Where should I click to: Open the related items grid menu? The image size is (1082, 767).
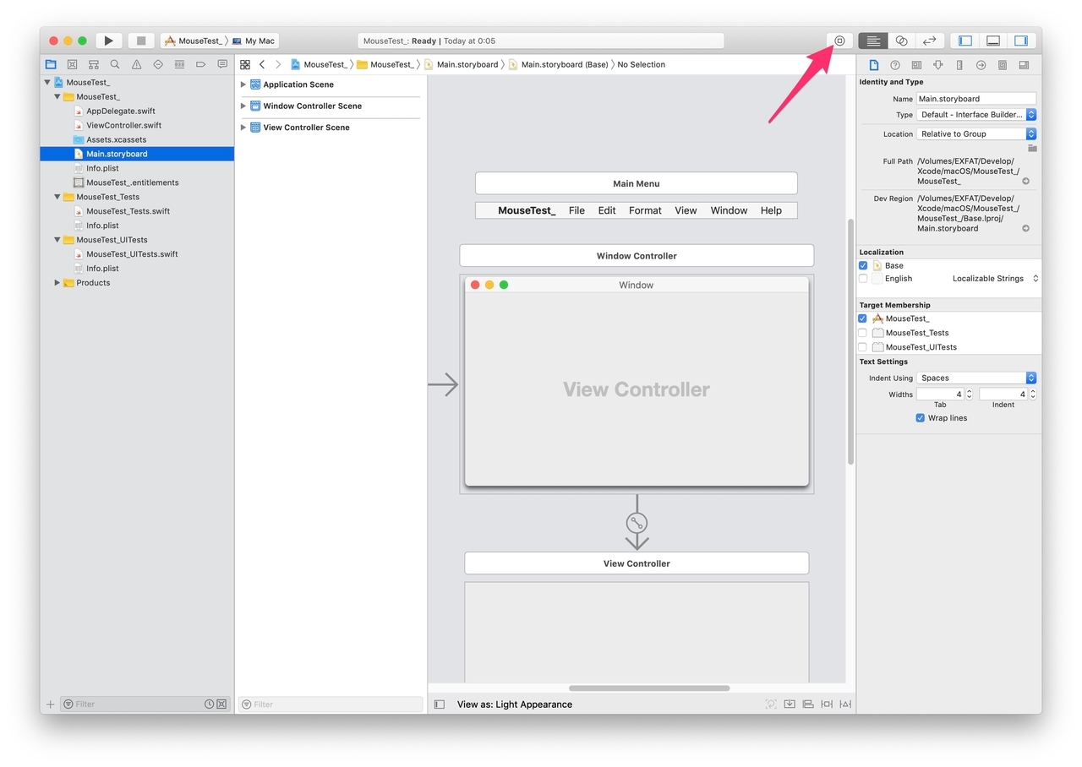coord(245,64)
